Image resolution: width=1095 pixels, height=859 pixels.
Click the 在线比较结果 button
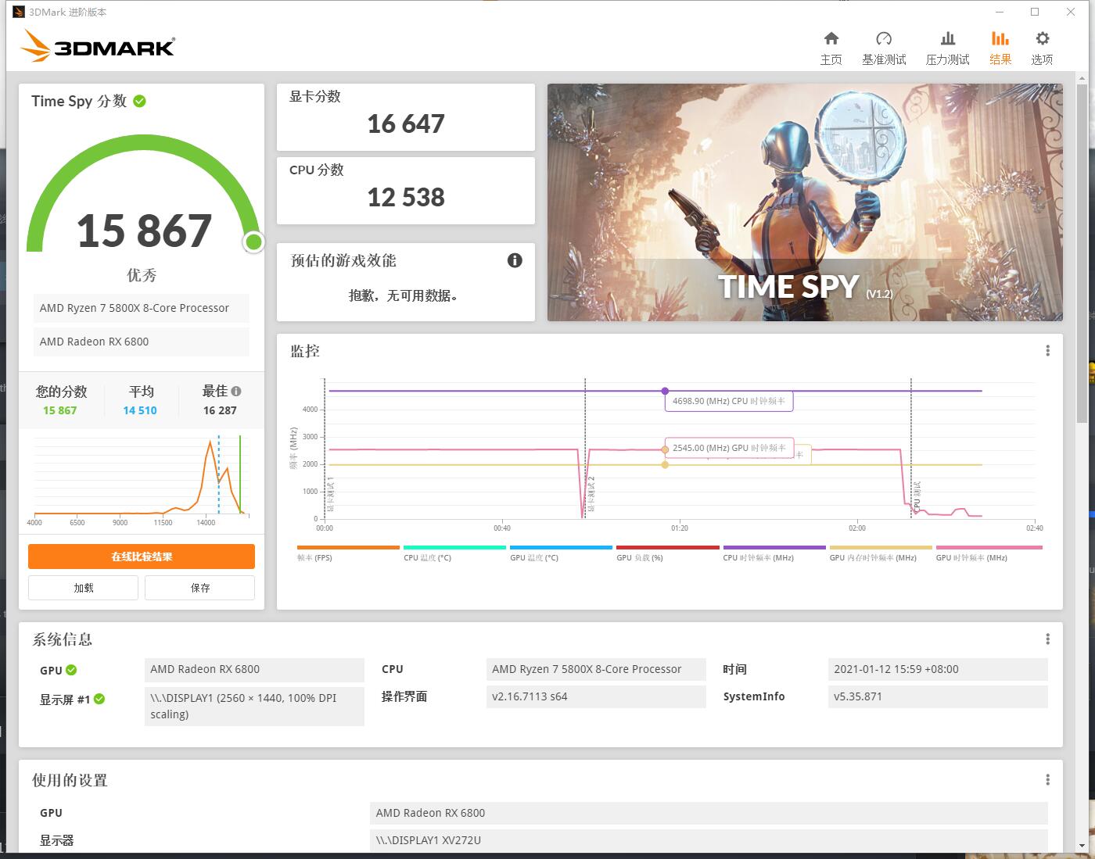tap(141, 556)
